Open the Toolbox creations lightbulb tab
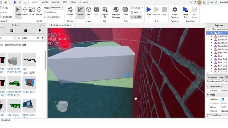Image resolution: width=228 pixels, height=128 pixels. (x=40, y=31)
